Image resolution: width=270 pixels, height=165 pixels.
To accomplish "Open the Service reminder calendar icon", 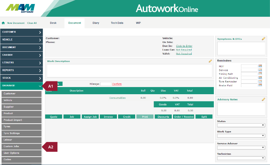I will pos(260,70).
